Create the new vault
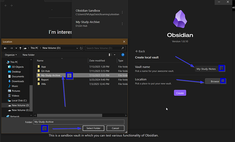 point(180,93)
